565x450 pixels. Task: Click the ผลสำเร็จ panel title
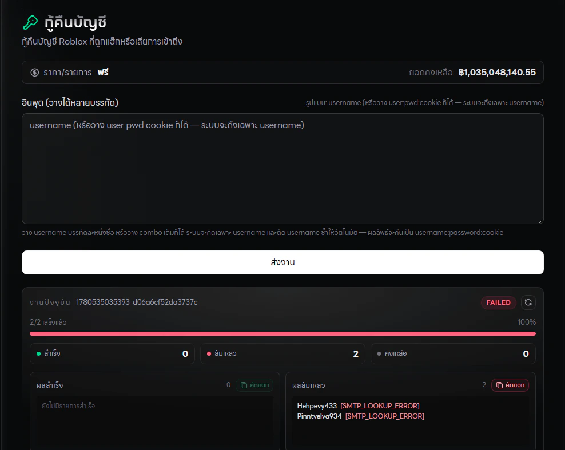50,385
